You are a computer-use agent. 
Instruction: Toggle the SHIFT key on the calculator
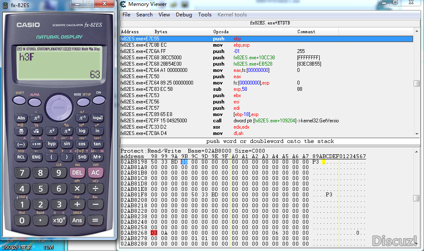click(x=19, y=100)
